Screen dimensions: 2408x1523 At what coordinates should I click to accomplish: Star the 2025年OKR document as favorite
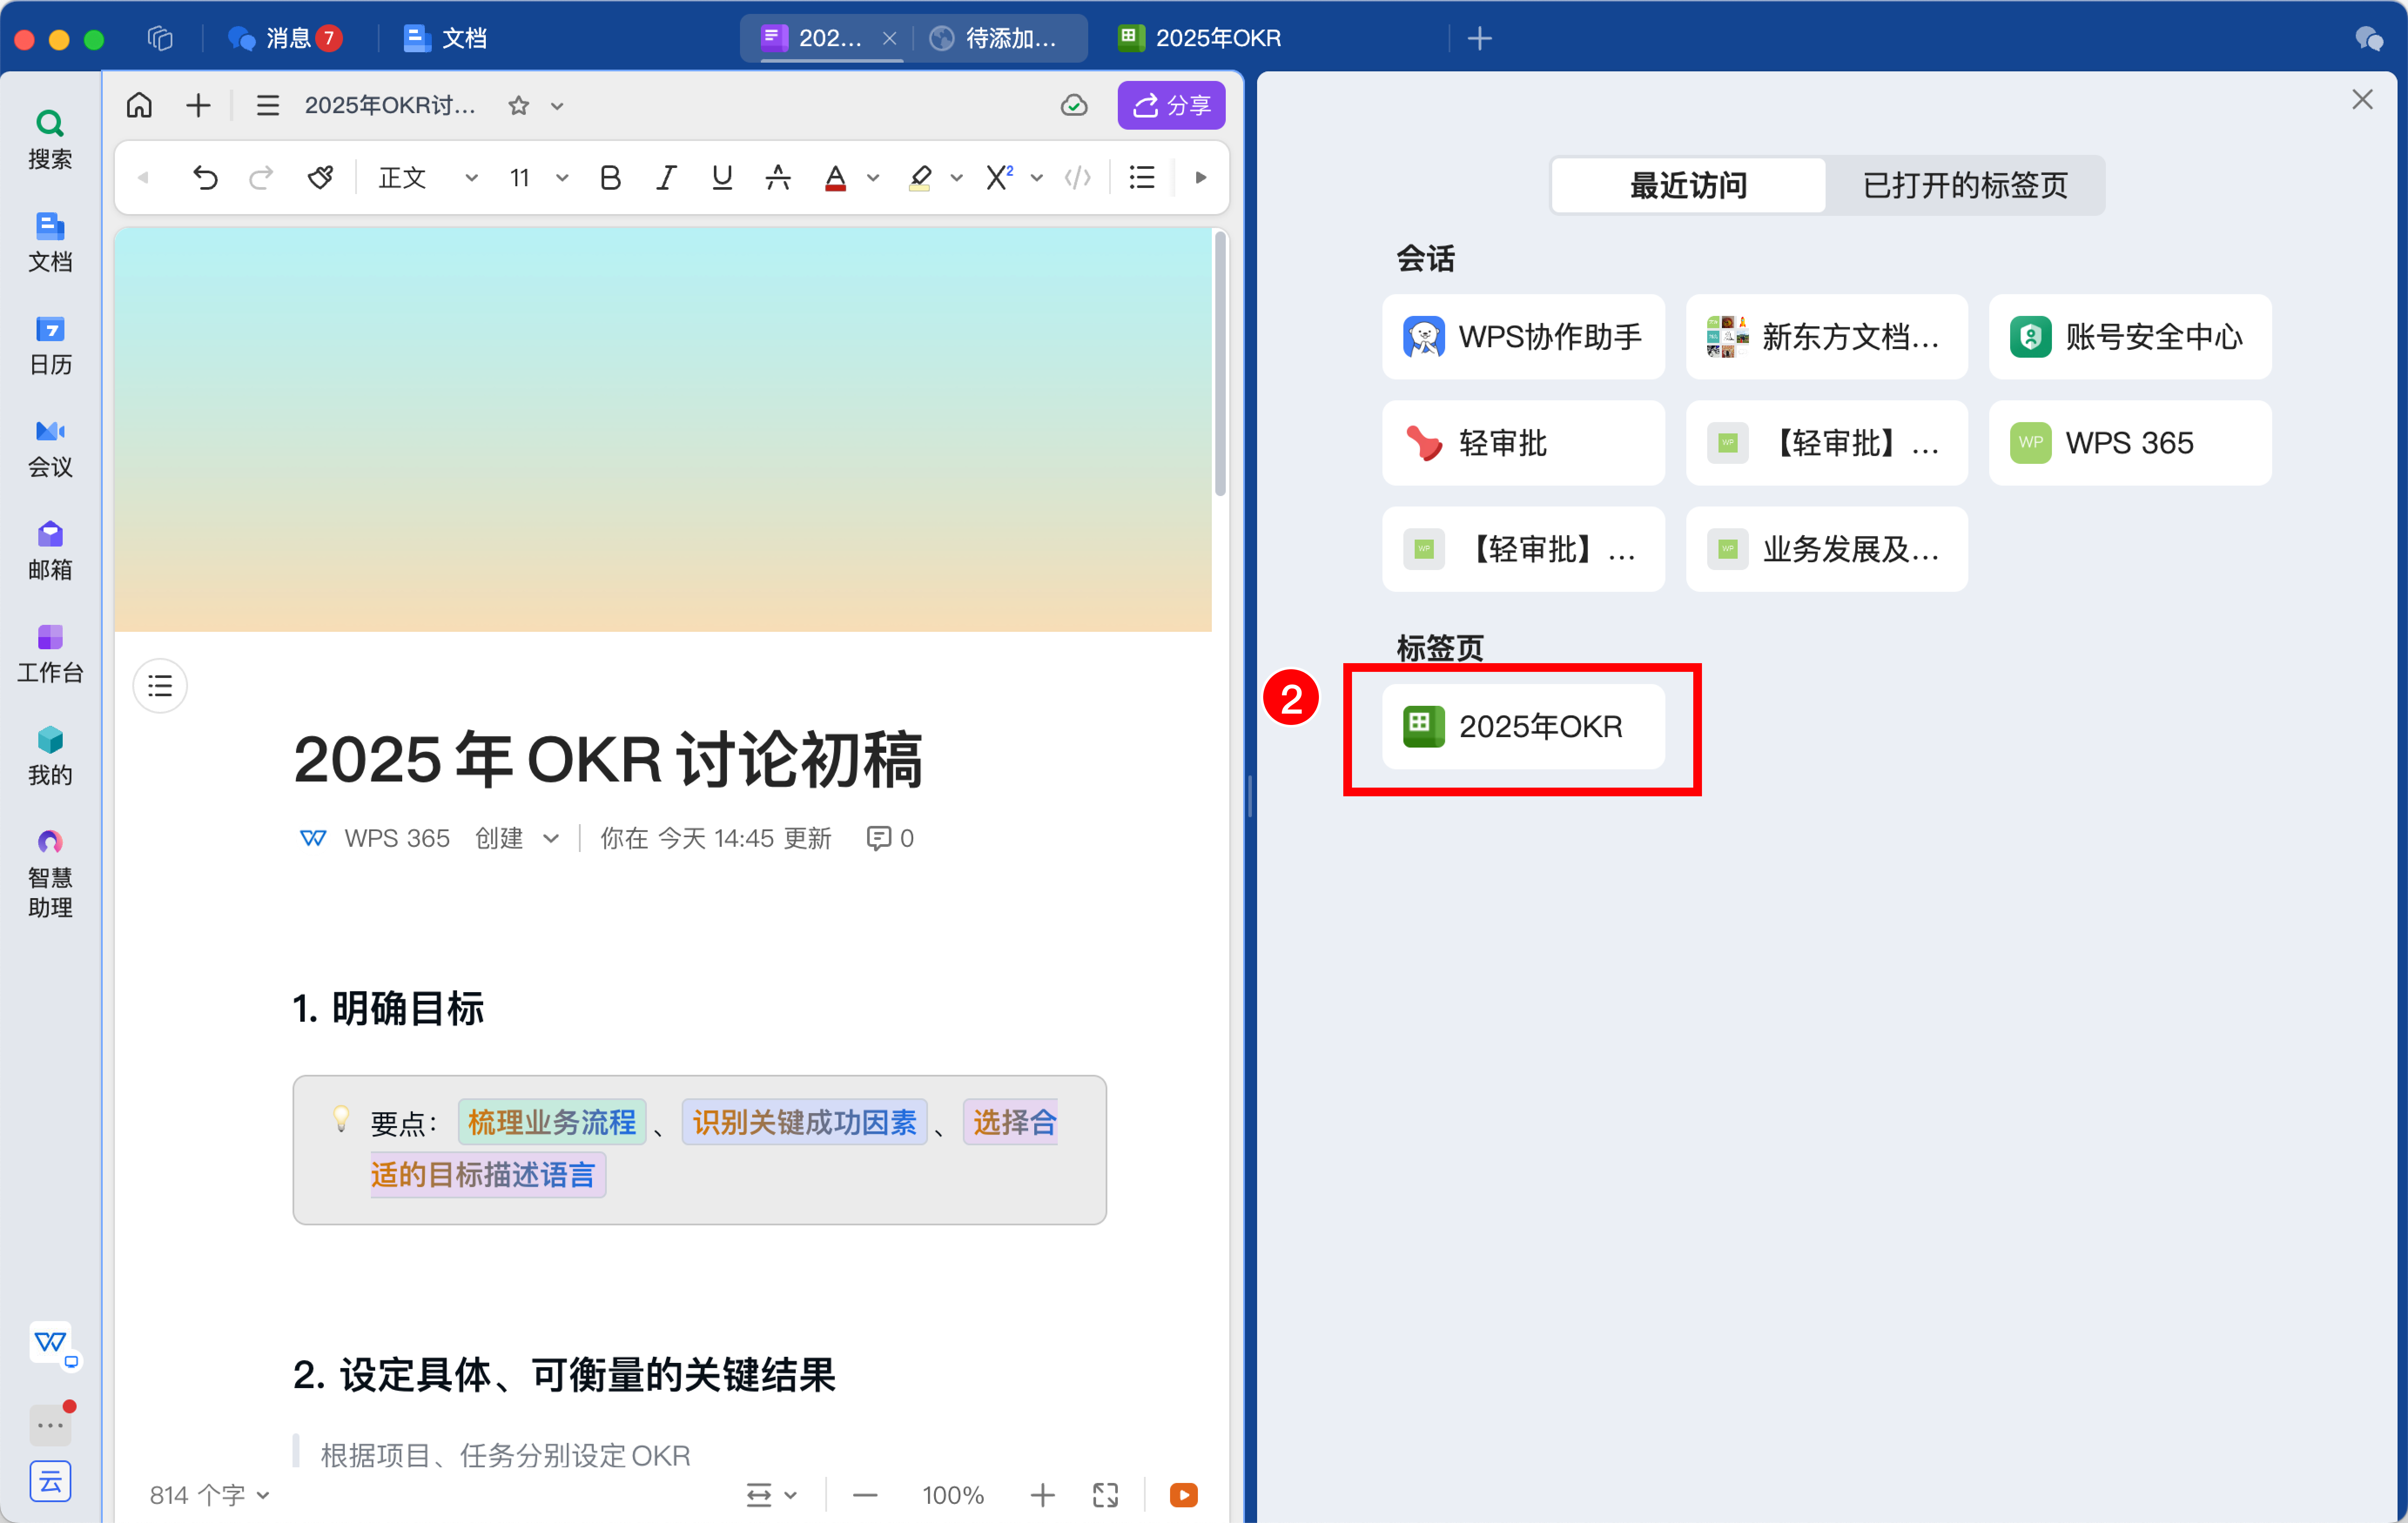[518, 105]
